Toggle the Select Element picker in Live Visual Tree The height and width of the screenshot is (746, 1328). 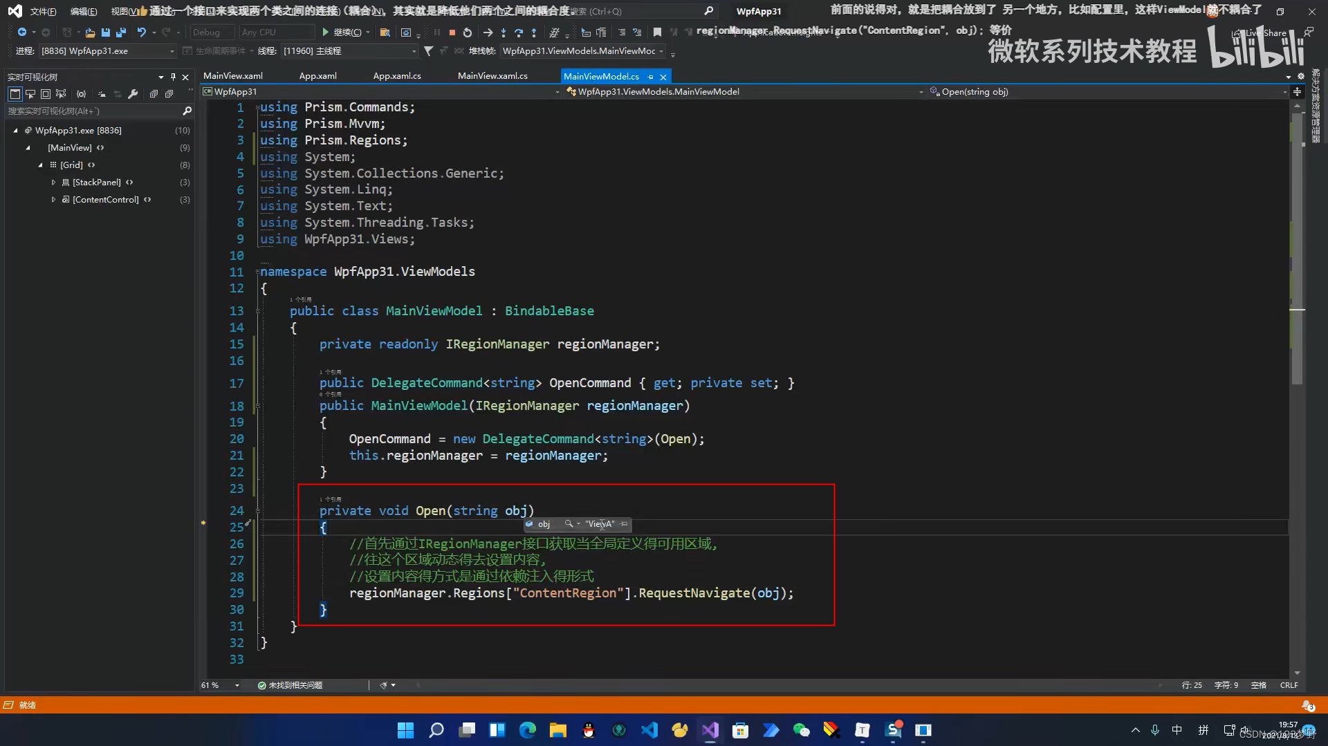(30, 93)
